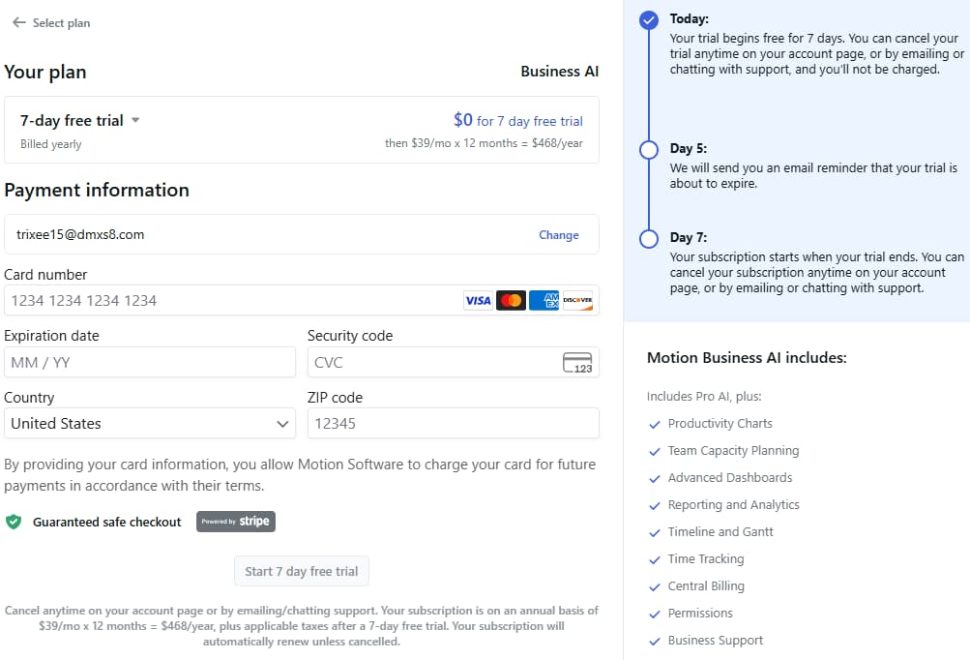Click the Visa card logo
Screen dimensions: 970x660
478,300
